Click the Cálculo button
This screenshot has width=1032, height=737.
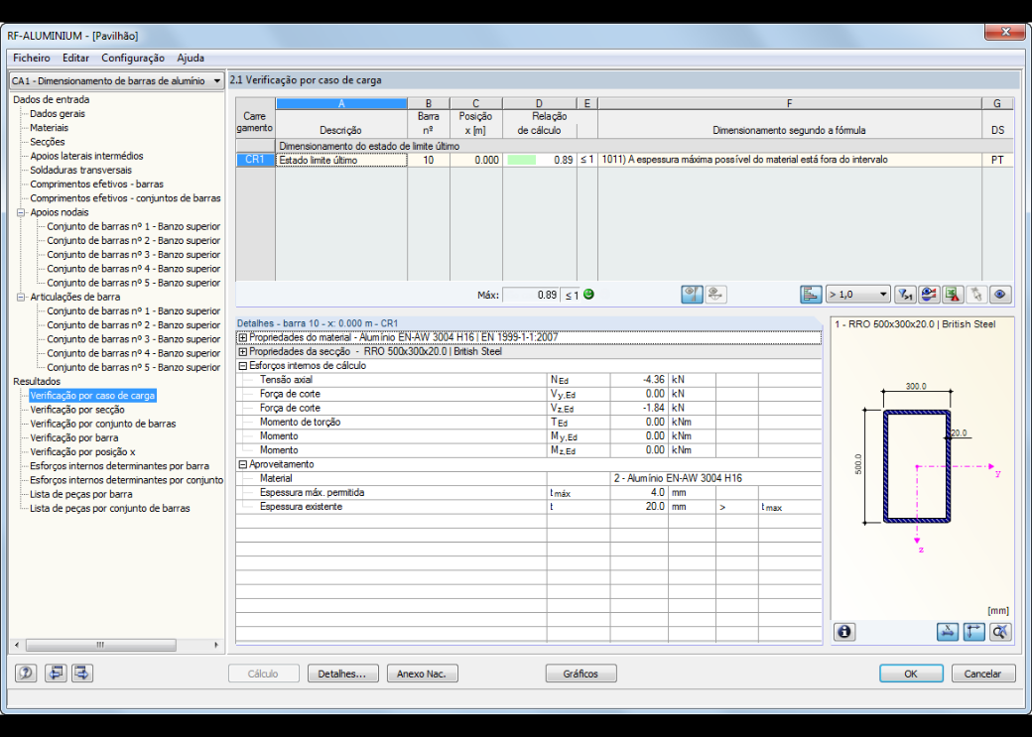click(263, 674)
